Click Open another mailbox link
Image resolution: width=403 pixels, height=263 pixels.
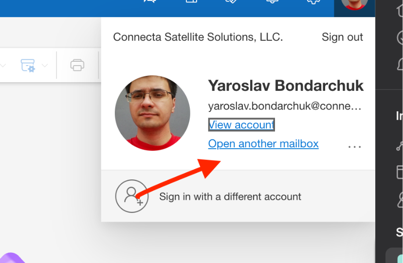tap(263, 144)
